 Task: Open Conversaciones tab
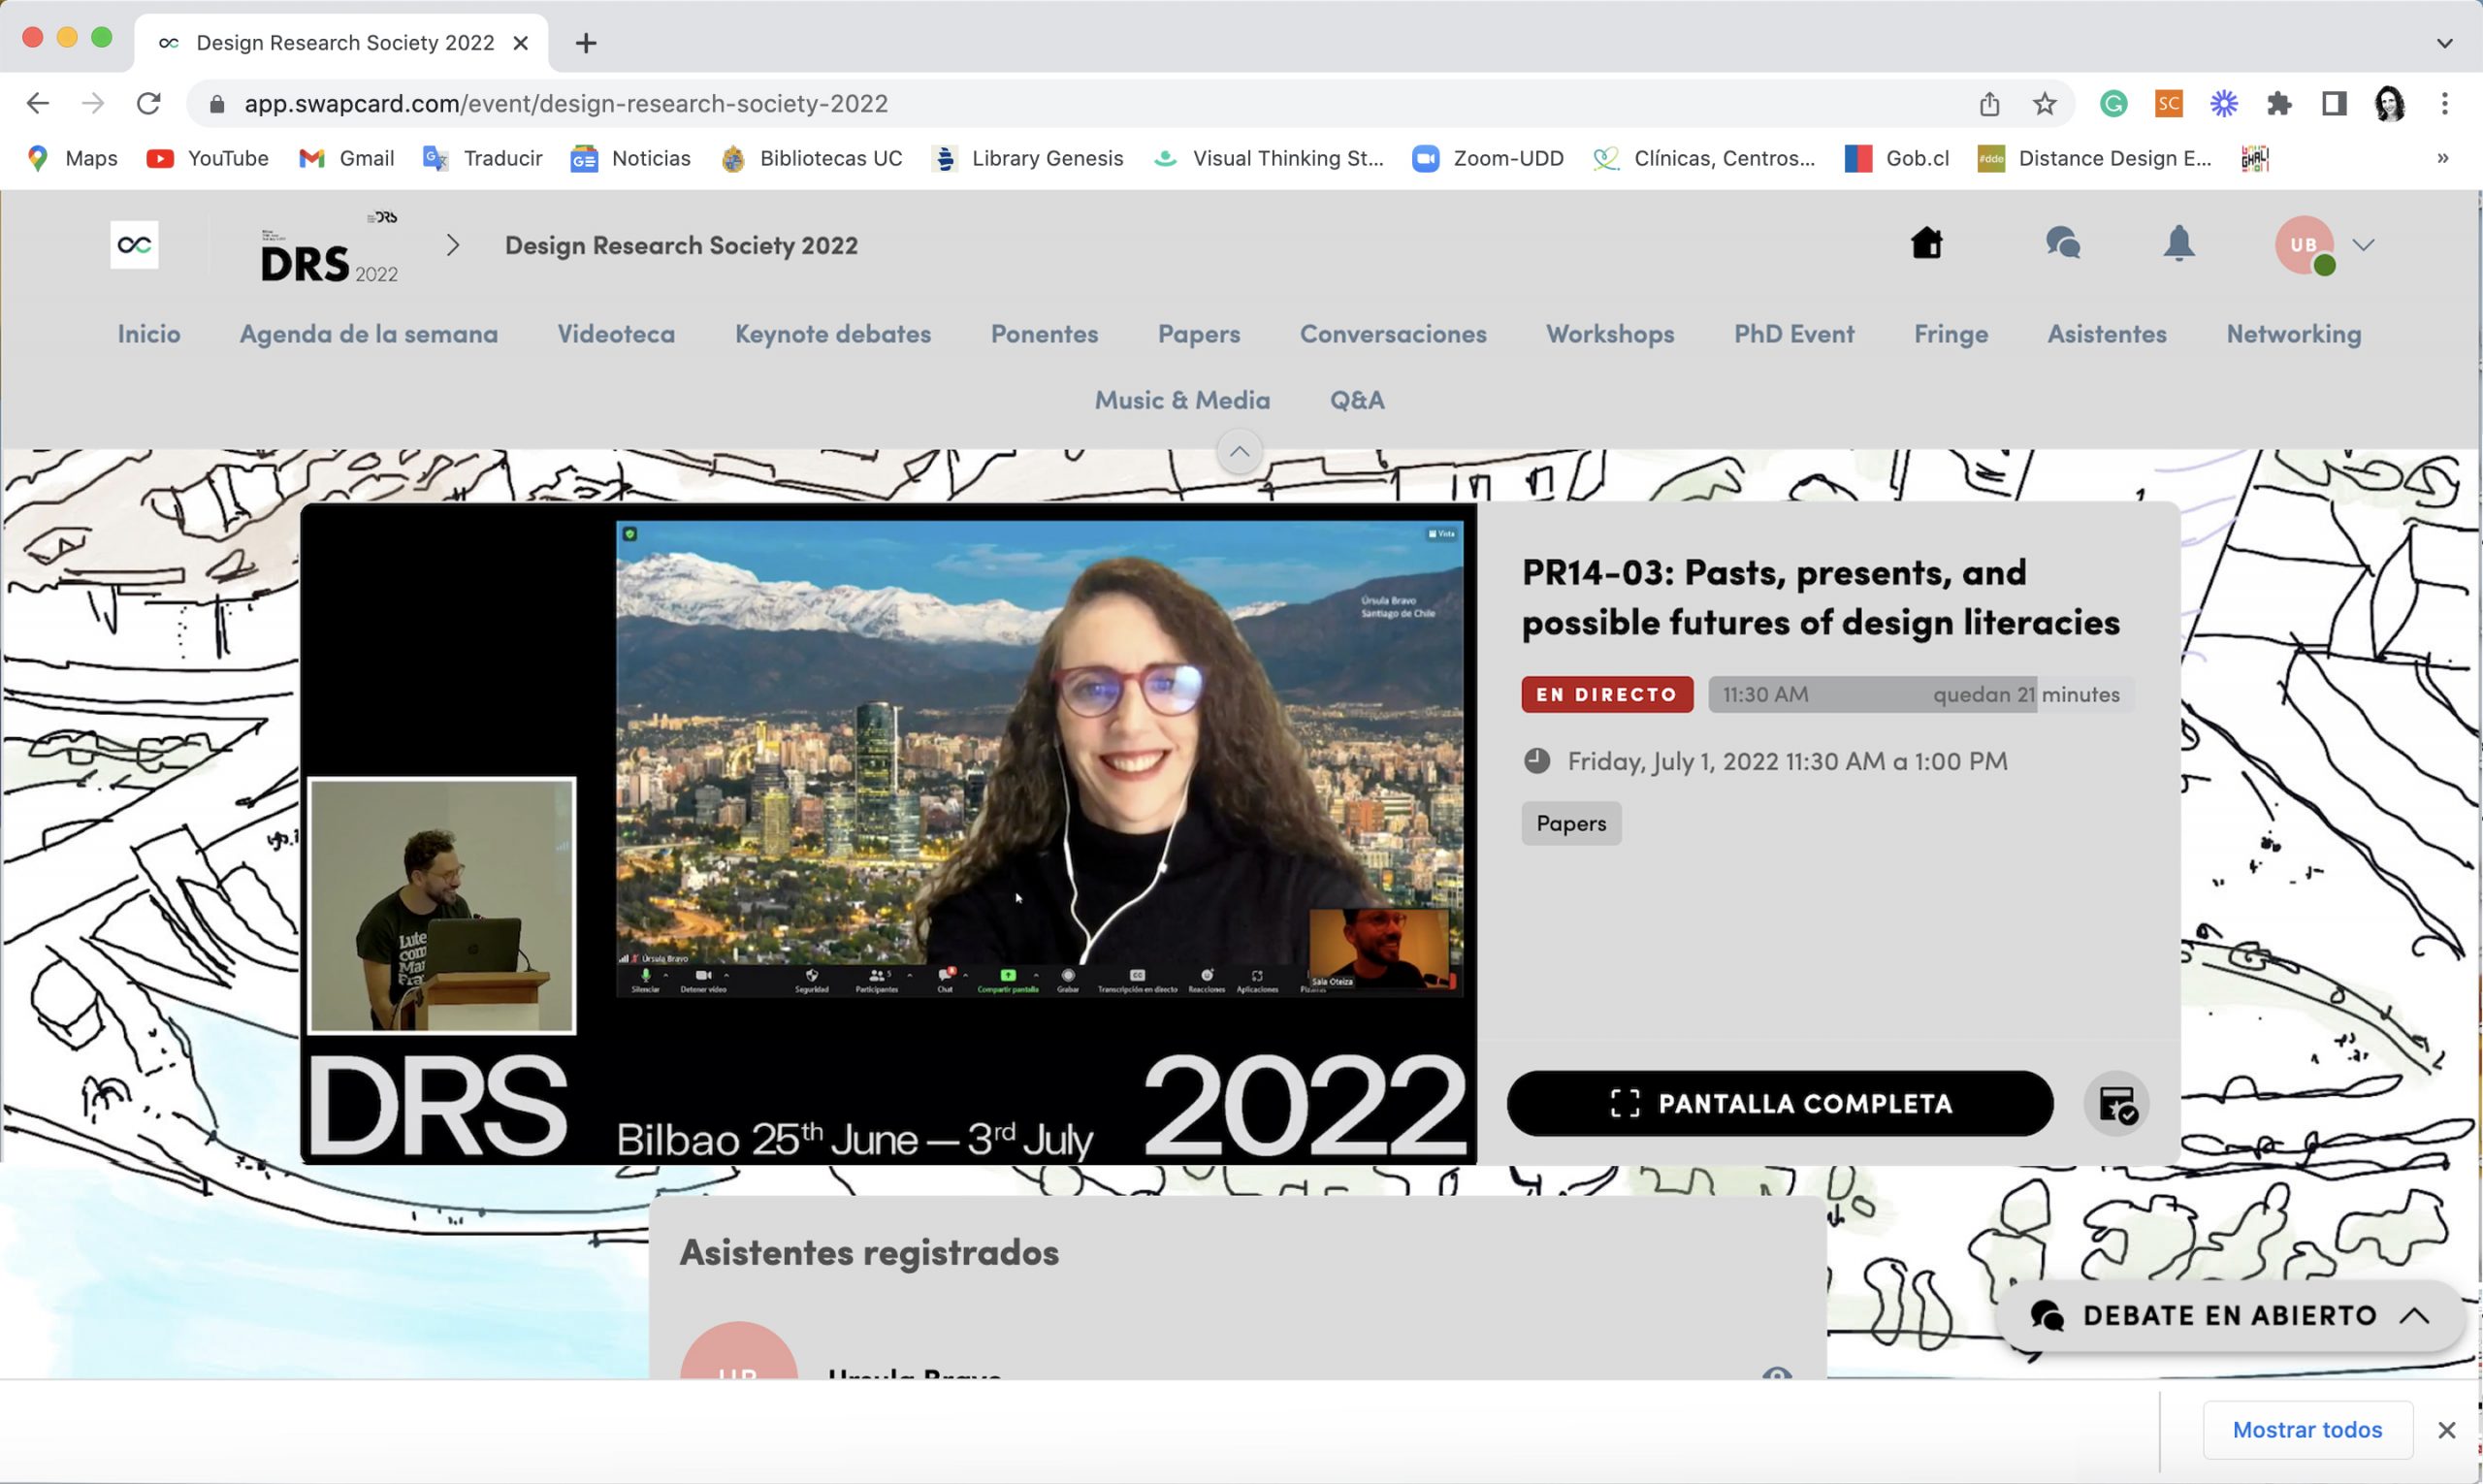tap(1393, 334)
